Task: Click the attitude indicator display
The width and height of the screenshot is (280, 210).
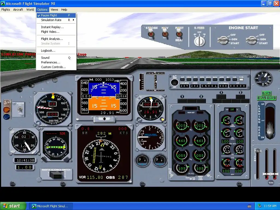Action: point(104,97)
